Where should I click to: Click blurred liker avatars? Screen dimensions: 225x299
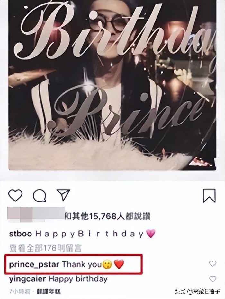click(36, 215)
